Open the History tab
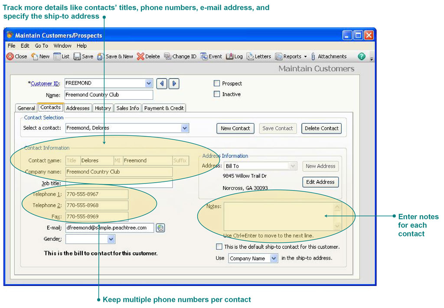444x308 pixels. coord(103,108)
